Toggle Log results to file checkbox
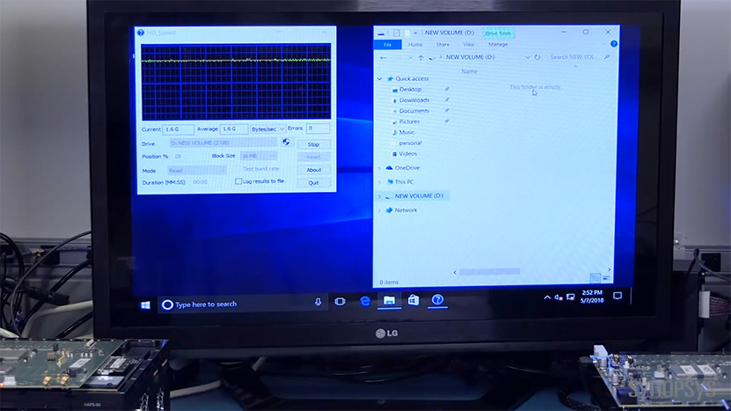Image resolution: width=731 pixels, height=411 pixels. pos(238,181)
